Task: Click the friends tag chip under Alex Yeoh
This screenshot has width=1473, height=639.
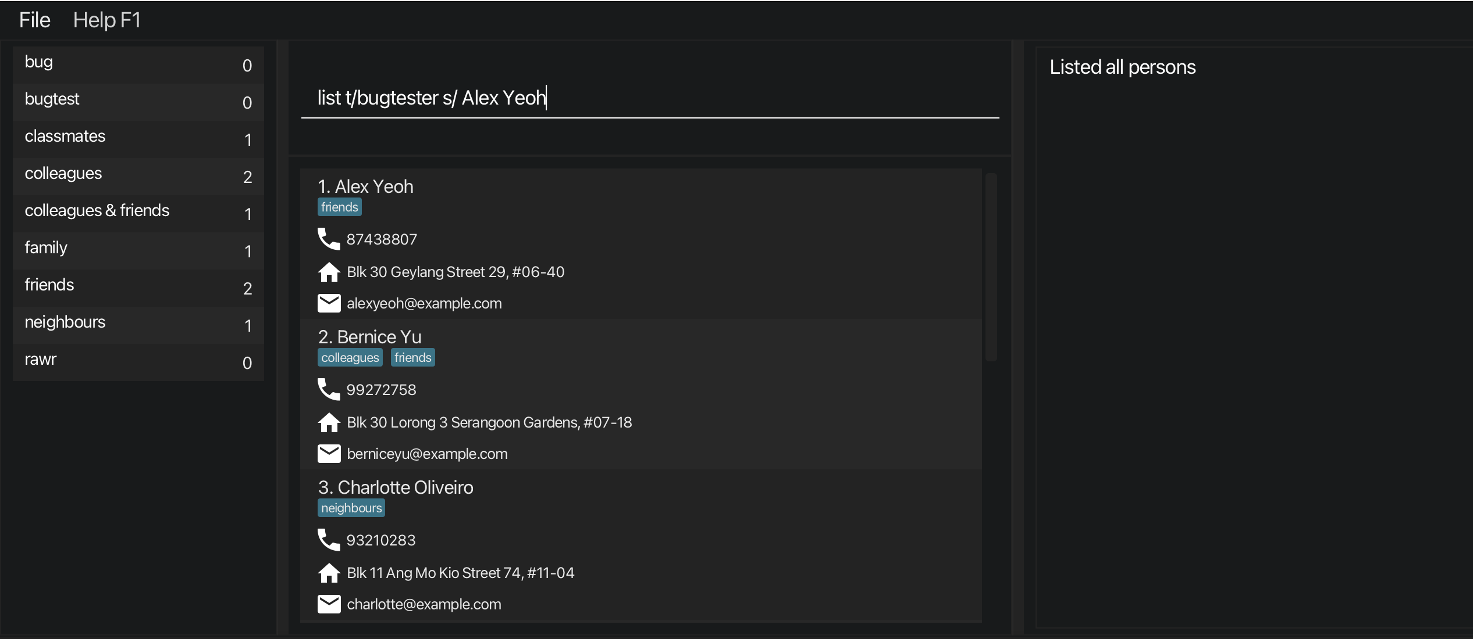Action: click(339, 207)
